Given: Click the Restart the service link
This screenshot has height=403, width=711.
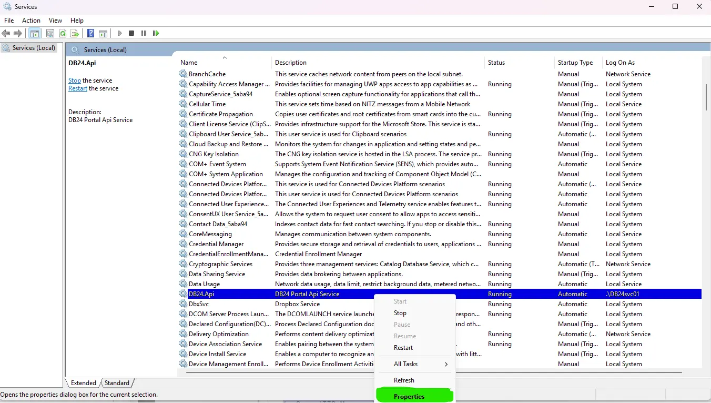Looking at the screenshot, I should [77, 88].
